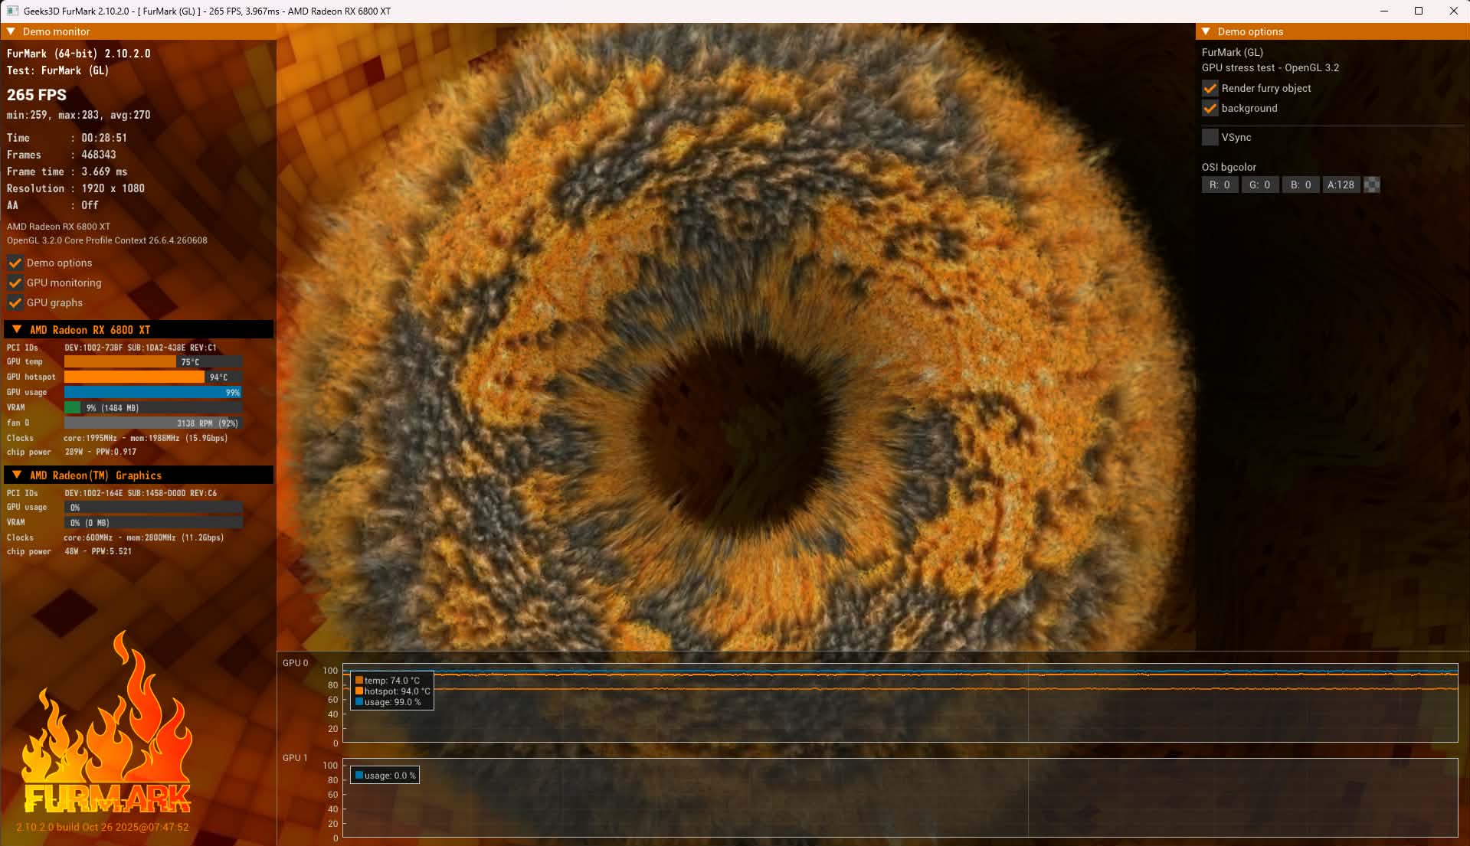
Task: Click the Resolution 1920 x 1080 value
Action: [113, 188]
